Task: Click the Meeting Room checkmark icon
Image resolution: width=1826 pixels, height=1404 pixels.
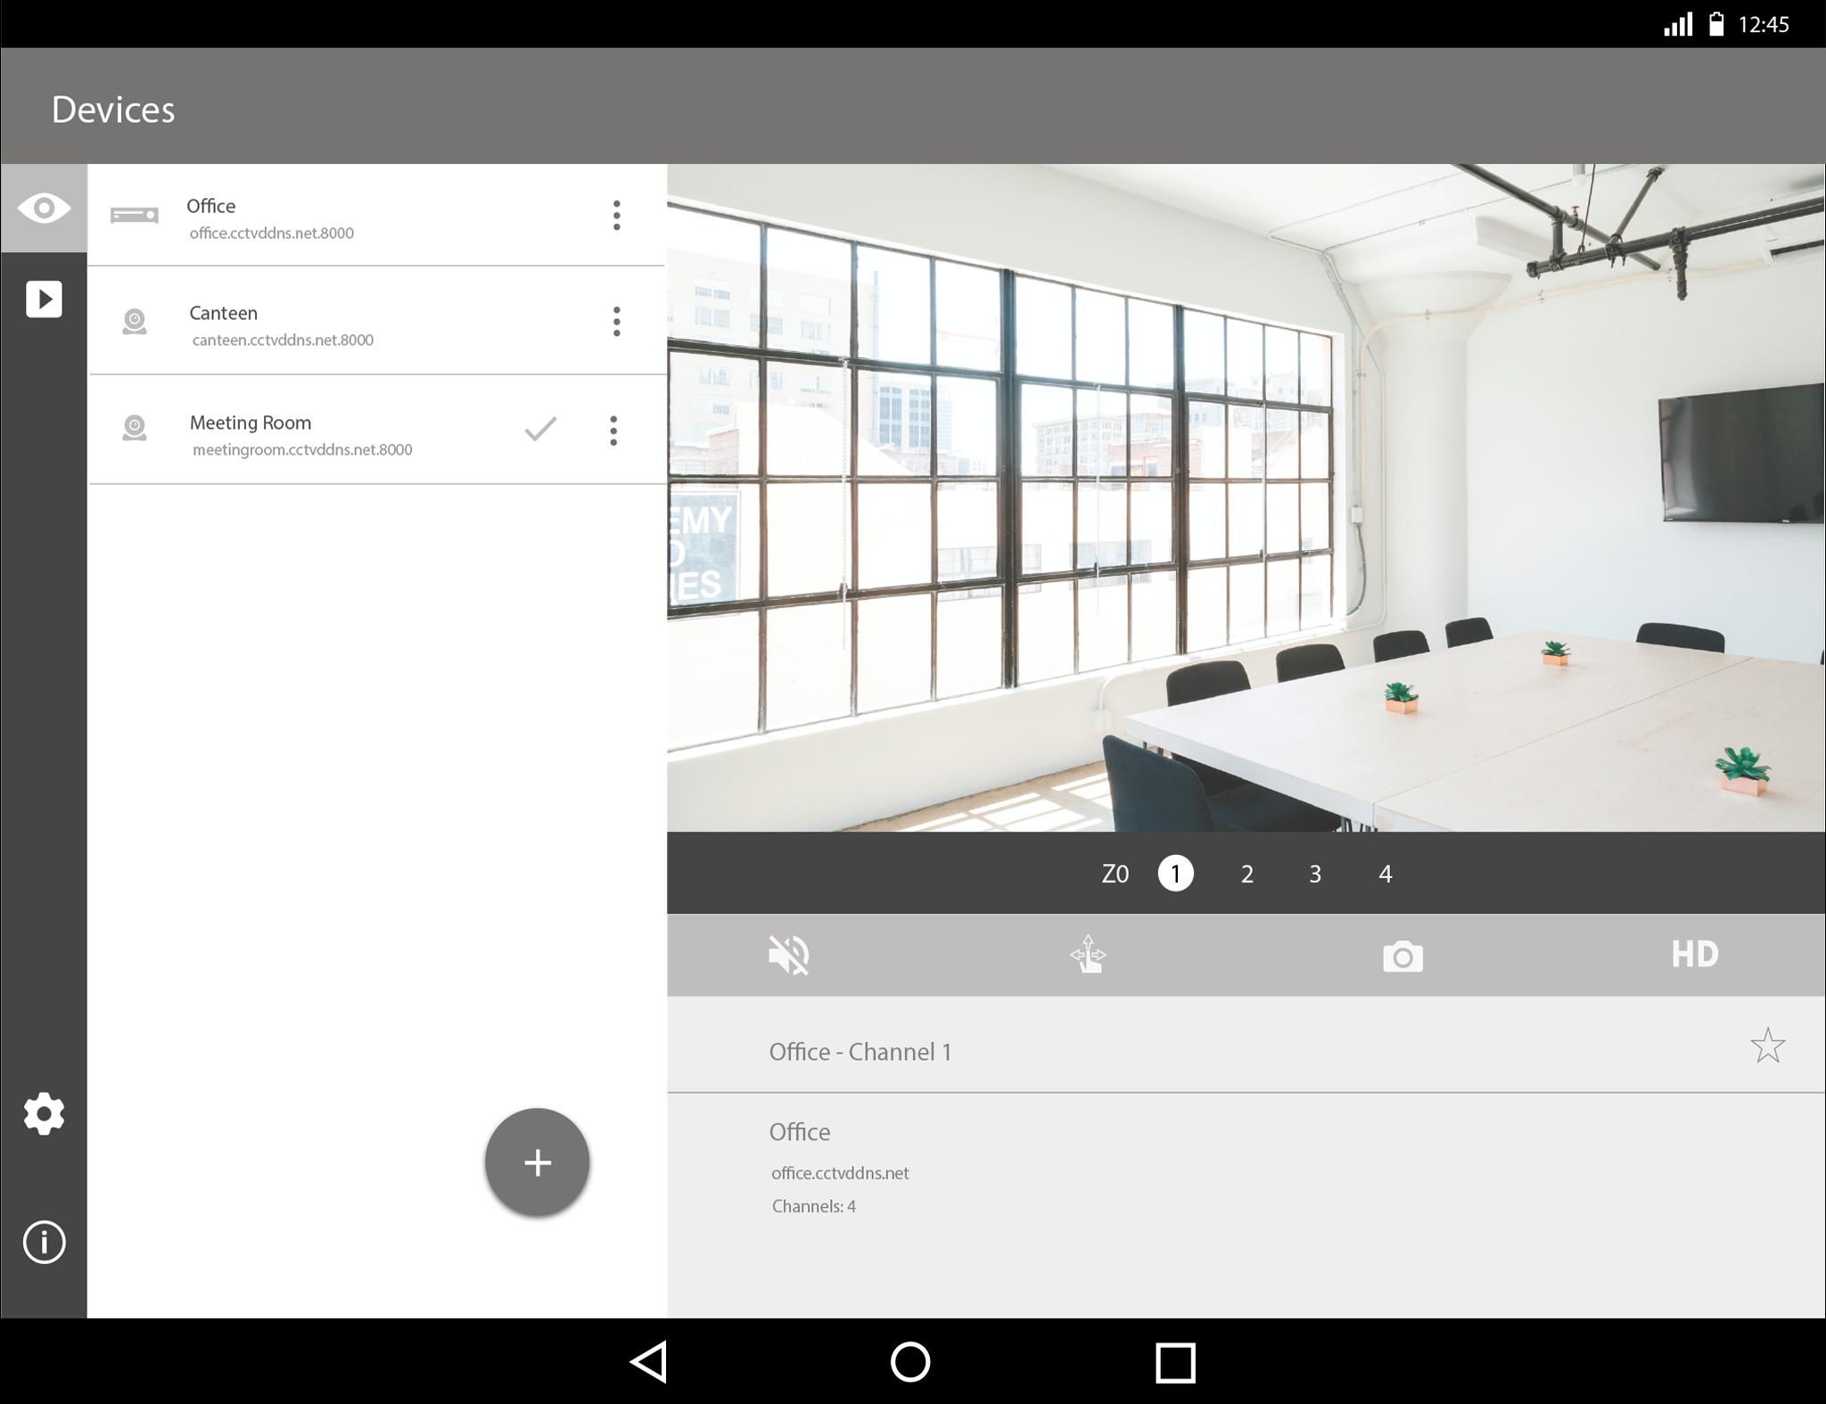Action: [x=540, y=429]
